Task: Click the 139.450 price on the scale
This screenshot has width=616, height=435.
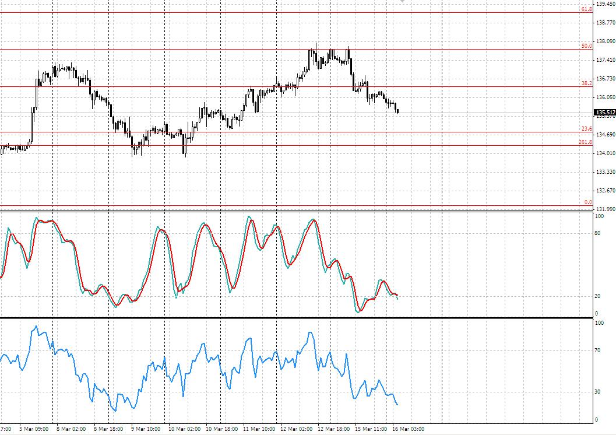Action: click(x=605, y=4)
